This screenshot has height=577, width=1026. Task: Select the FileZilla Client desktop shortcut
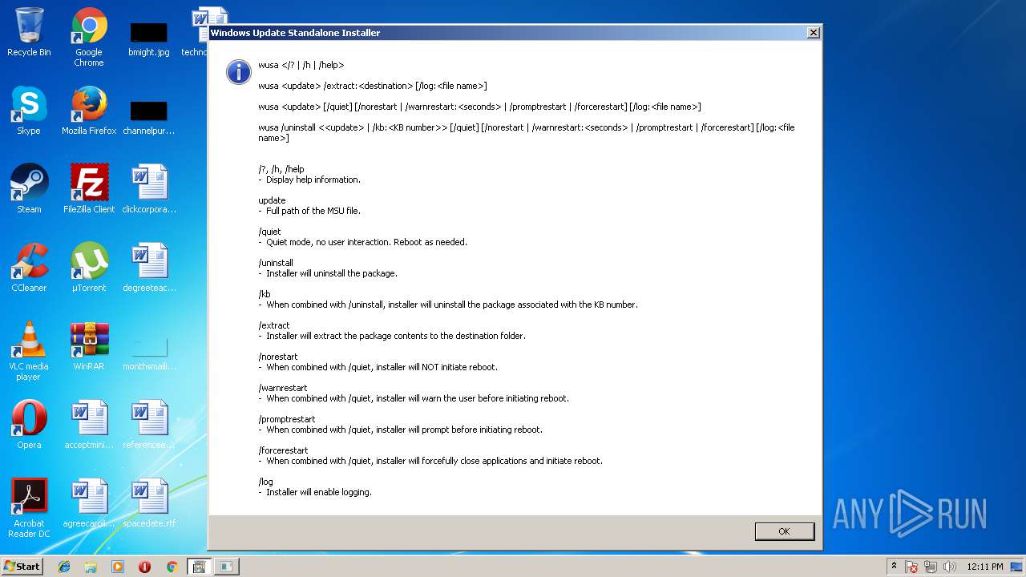pyautogui.click(x=89, y=189)
